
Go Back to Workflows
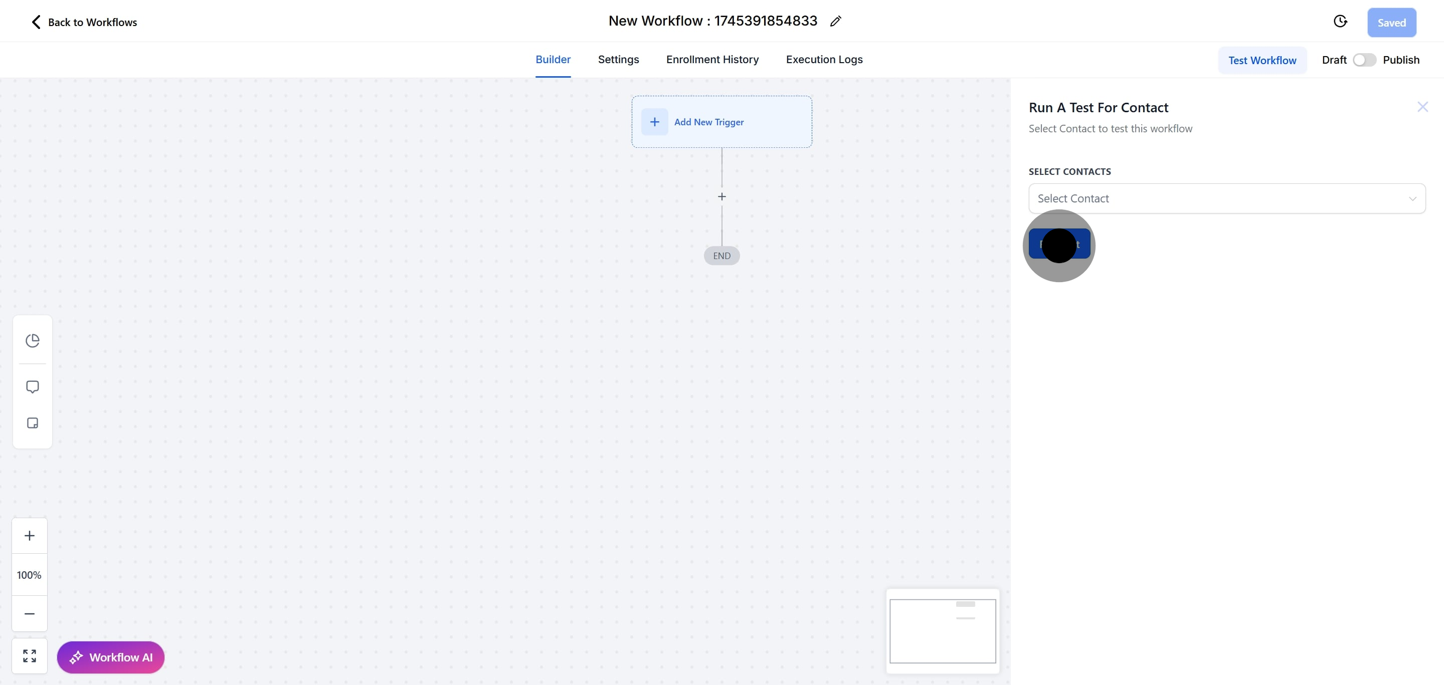(x=84, y=23)
